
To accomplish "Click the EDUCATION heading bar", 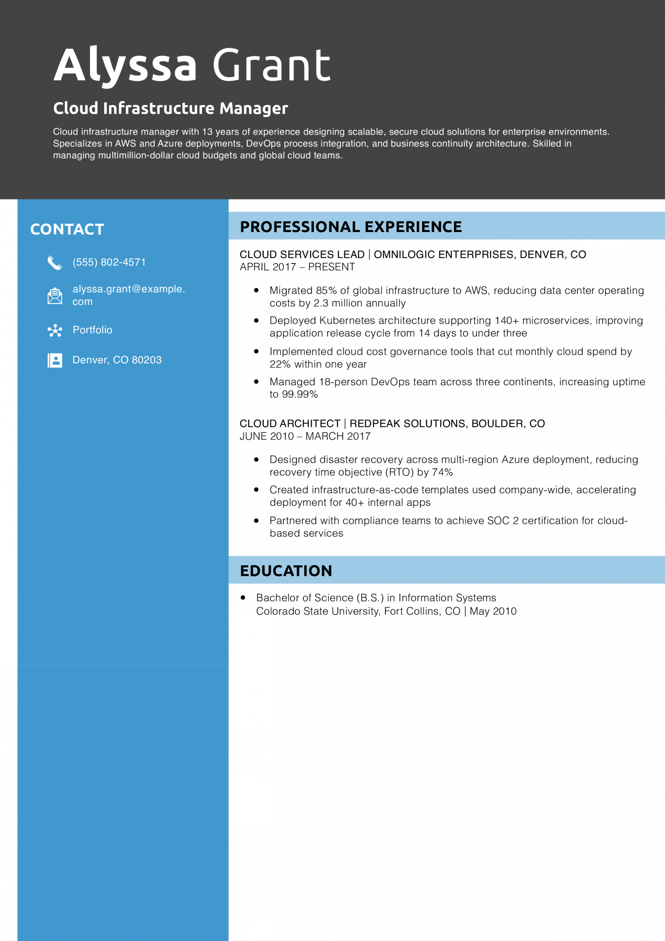I will pos(446,570).
